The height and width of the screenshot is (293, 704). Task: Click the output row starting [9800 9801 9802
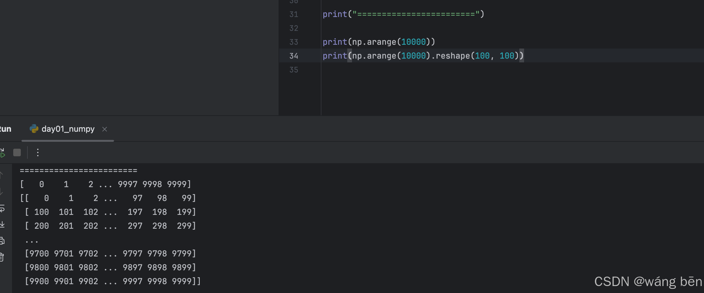coord(110,267)
